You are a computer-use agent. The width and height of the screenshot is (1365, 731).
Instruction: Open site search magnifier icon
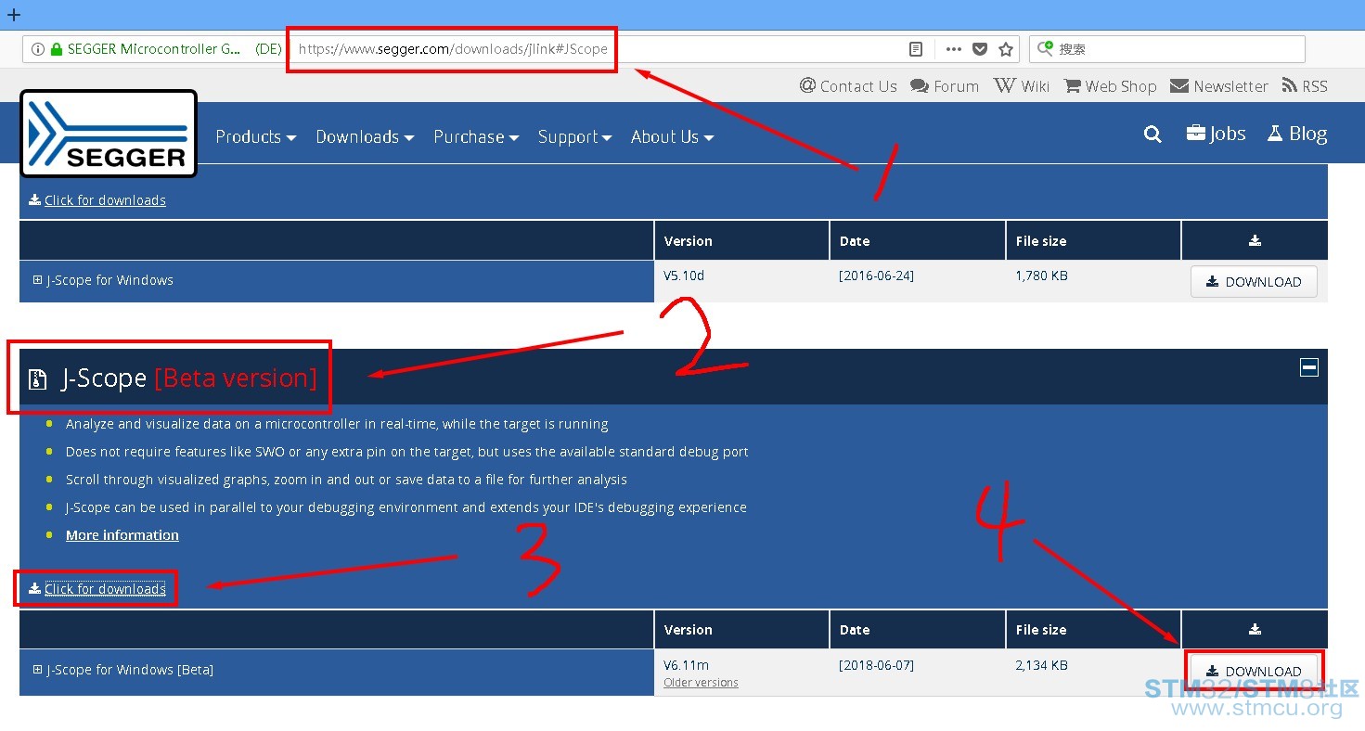pyautogui.click(x=1153, y=135)
